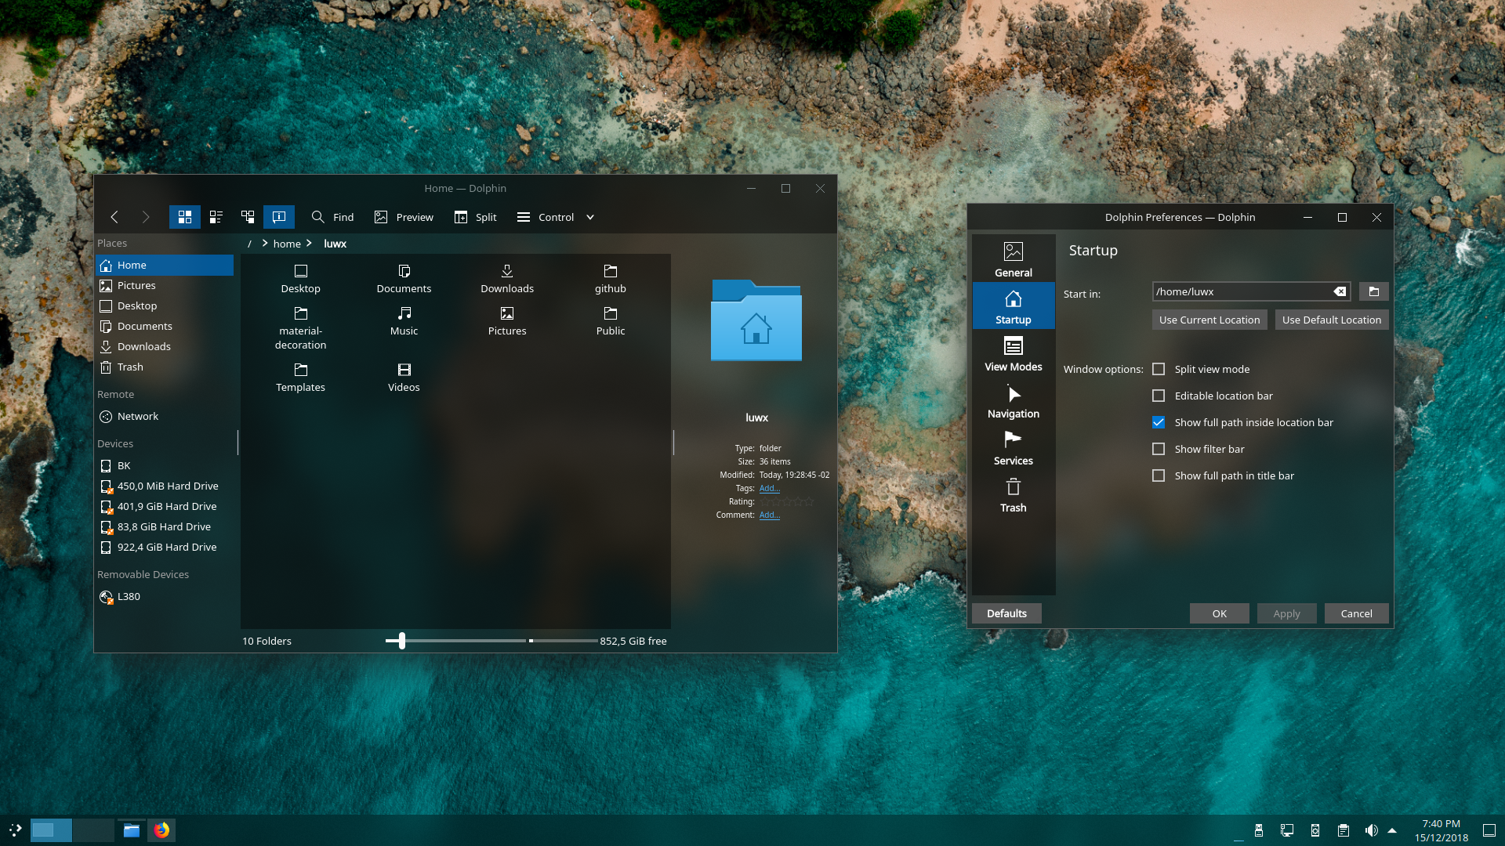Open 83,8 GiB Hard Drive
This screenshot has width=1505, height=846.
point(165,526)
